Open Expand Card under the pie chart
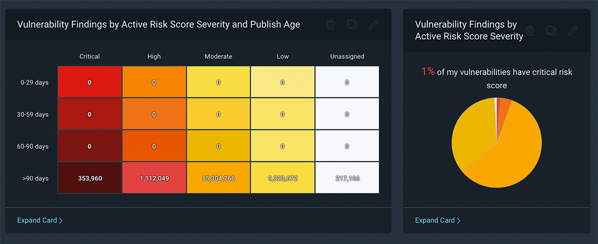This screenshot has height=244, width=598. (437, 220)
